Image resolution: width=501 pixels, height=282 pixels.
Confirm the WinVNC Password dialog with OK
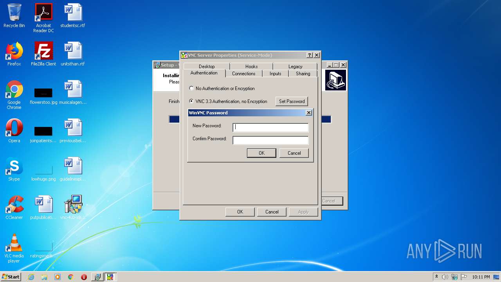261,153
